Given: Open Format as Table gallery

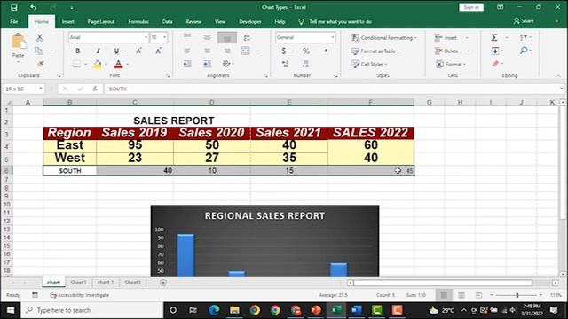Looking at the screenshot, I should tap(375, 51).
